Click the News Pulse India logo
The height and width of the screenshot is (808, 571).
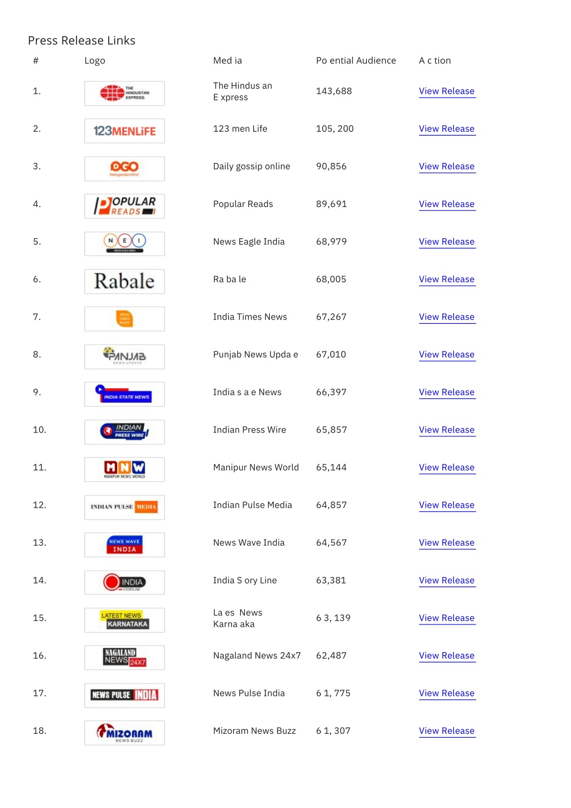(x=124, y=695)
